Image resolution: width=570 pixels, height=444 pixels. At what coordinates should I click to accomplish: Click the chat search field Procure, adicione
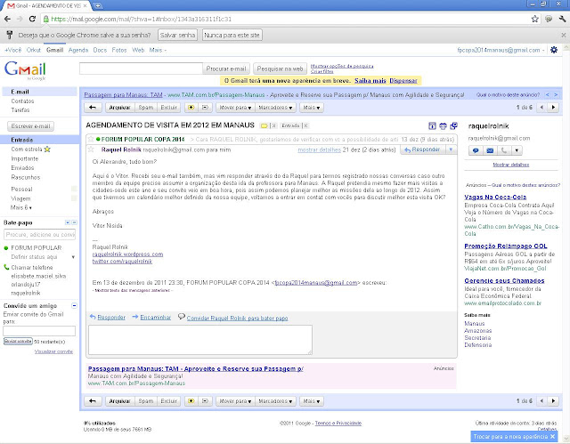39,235
